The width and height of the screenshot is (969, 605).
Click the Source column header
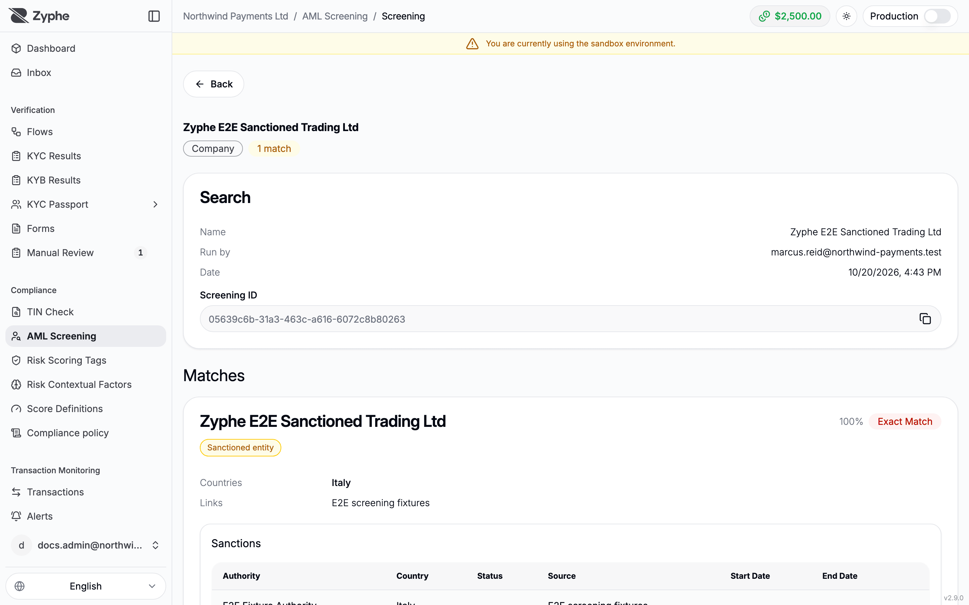pos(562,576)
